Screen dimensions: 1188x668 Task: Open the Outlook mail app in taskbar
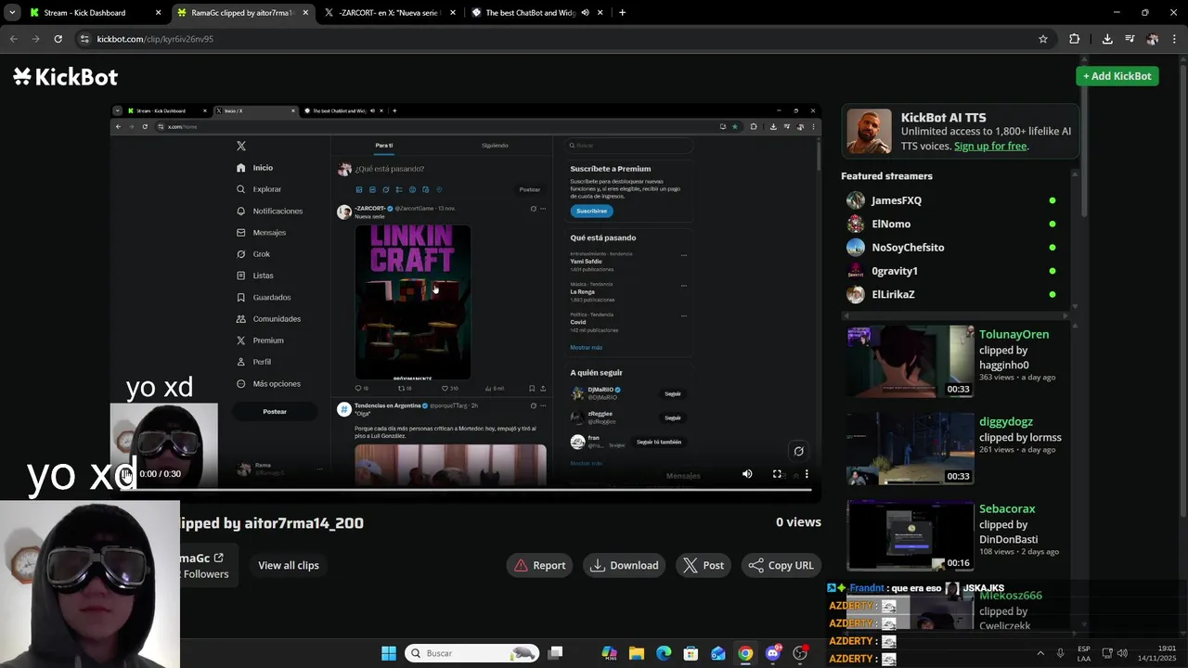tap(718, 653)
